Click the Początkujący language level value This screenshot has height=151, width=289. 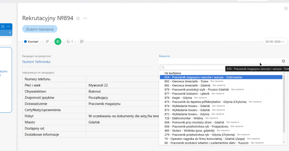tap(98, 98)
